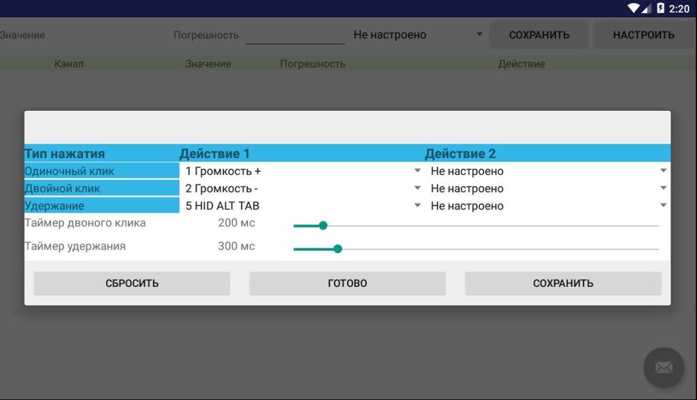Tap the floating envelope mail icon

click(x=664, y=367)
